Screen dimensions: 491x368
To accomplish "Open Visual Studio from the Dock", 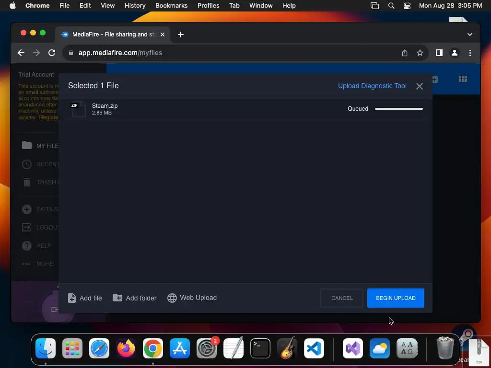I will (x=353, y=348).
